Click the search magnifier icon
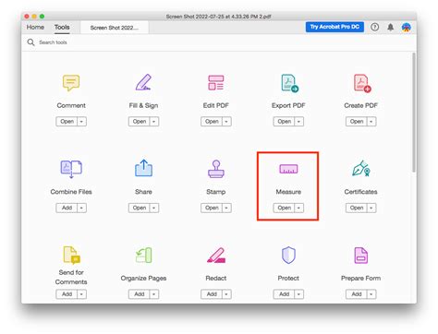 click(x=30, y=42)
